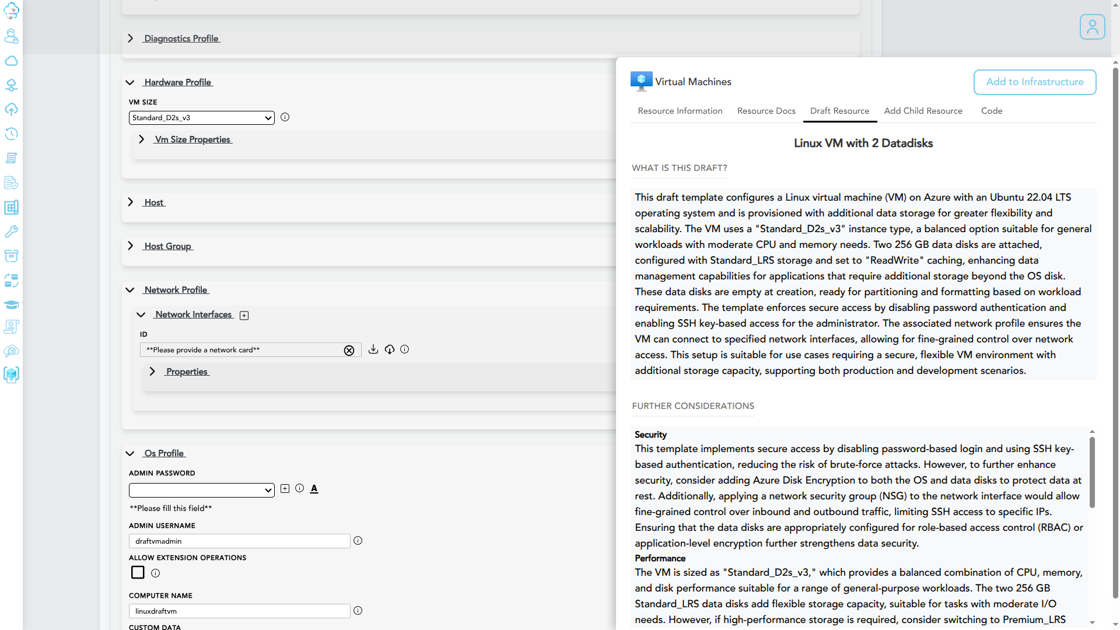Open the wrench tools sidebar icon
This screenshot has width=1120, height=630.
click(11, 232)
